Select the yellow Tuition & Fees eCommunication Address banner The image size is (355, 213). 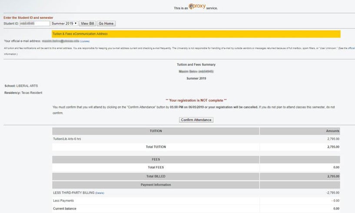196,34
